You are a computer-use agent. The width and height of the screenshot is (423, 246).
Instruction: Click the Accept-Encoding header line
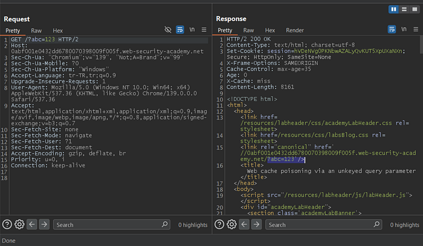coord(68,153)
